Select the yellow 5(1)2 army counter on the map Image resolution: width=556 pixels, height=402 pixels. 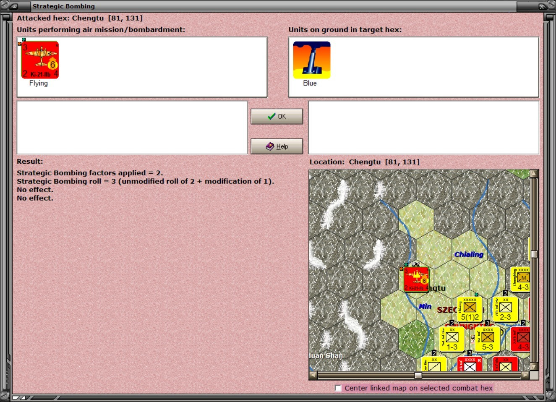point(470,309)
